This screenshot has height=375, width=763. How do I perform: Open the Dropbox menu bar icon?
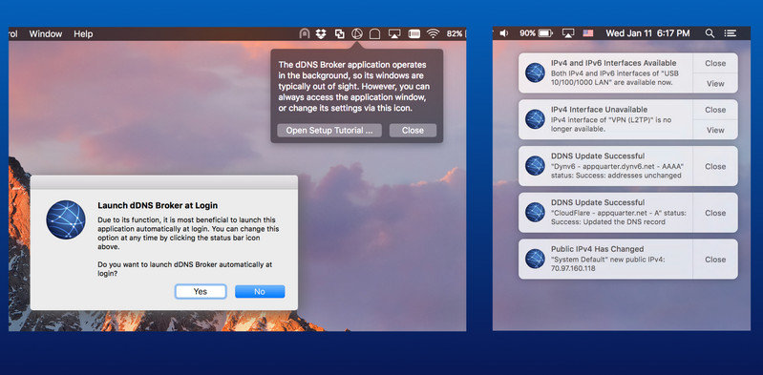tap(321, 33)
